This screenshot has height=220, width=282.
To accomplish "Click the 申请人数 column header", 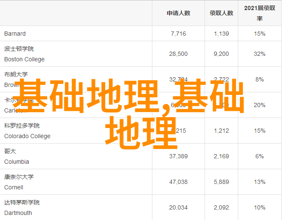I will (178, 13).
